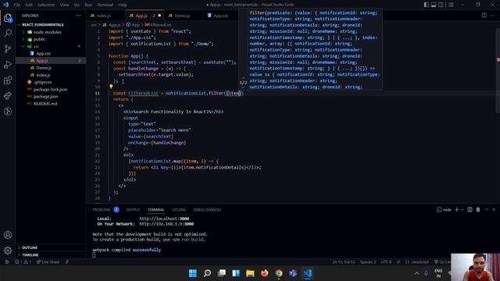Screen dimensions: 500x281
Task: Open editor More Actions ellipsis
Action: 493,16
